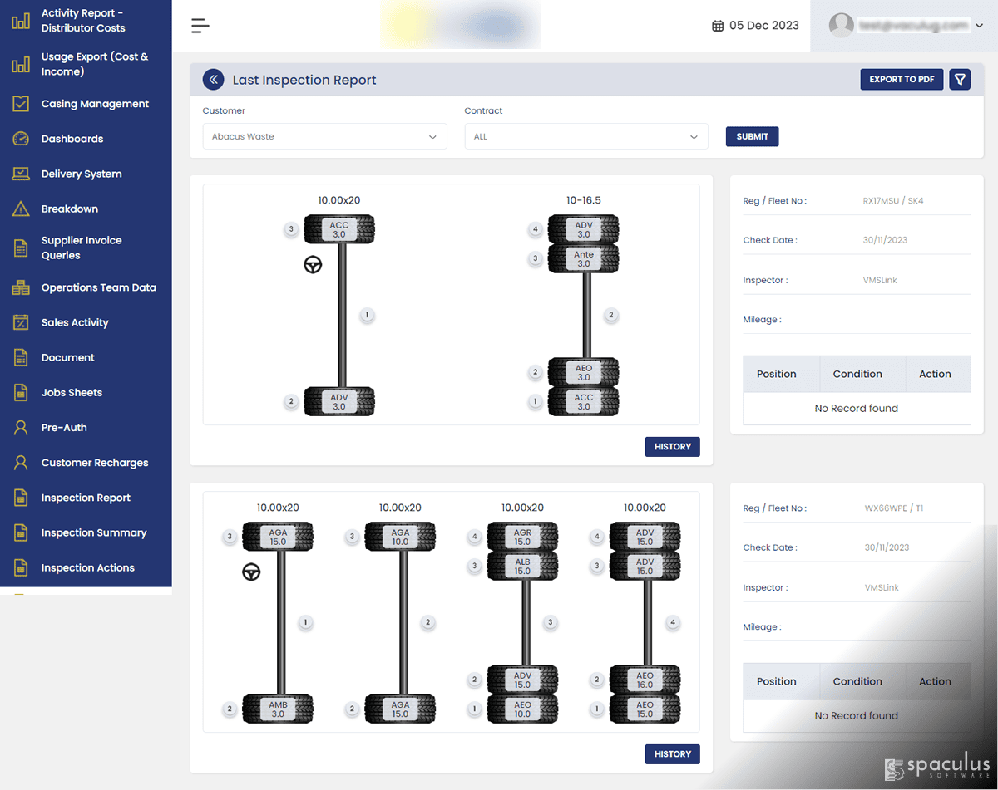Open the filter funnel icon
The width and height of the screenshot is (998, 790).
tap(960, 80)
